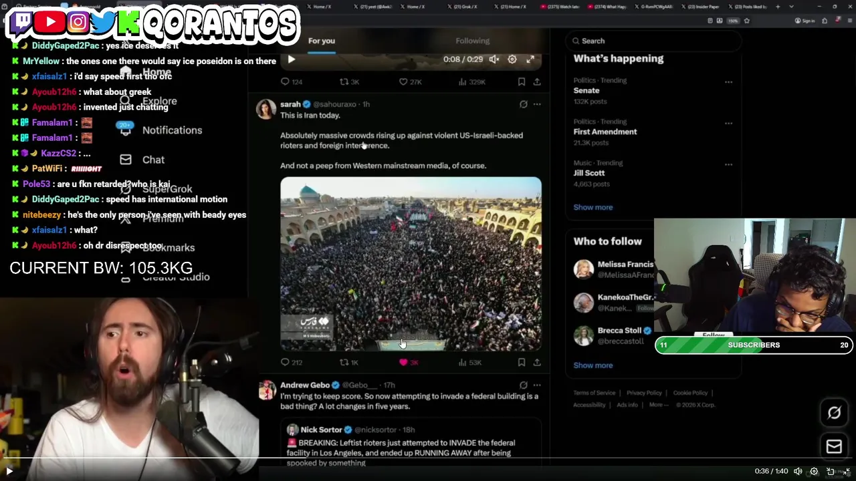Open the floating Messages envelope button
Image resolution: width=856 pixels, height=481 pixels.
coord(834,447)
